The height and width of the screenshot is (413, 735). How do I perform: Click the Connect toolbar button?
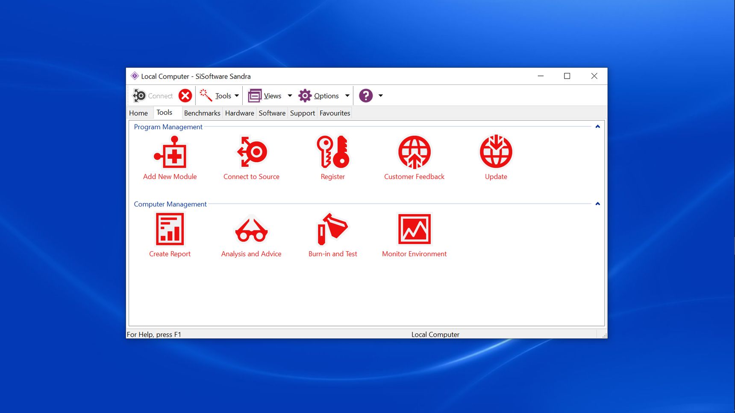pos(153,96)
